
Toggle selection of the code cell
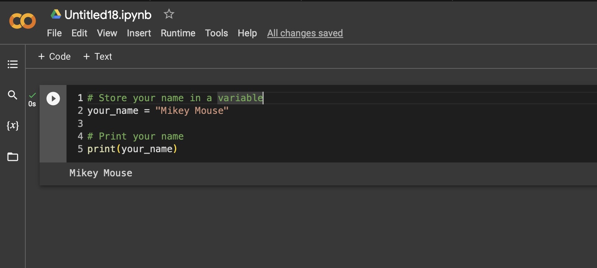point(53,138)
